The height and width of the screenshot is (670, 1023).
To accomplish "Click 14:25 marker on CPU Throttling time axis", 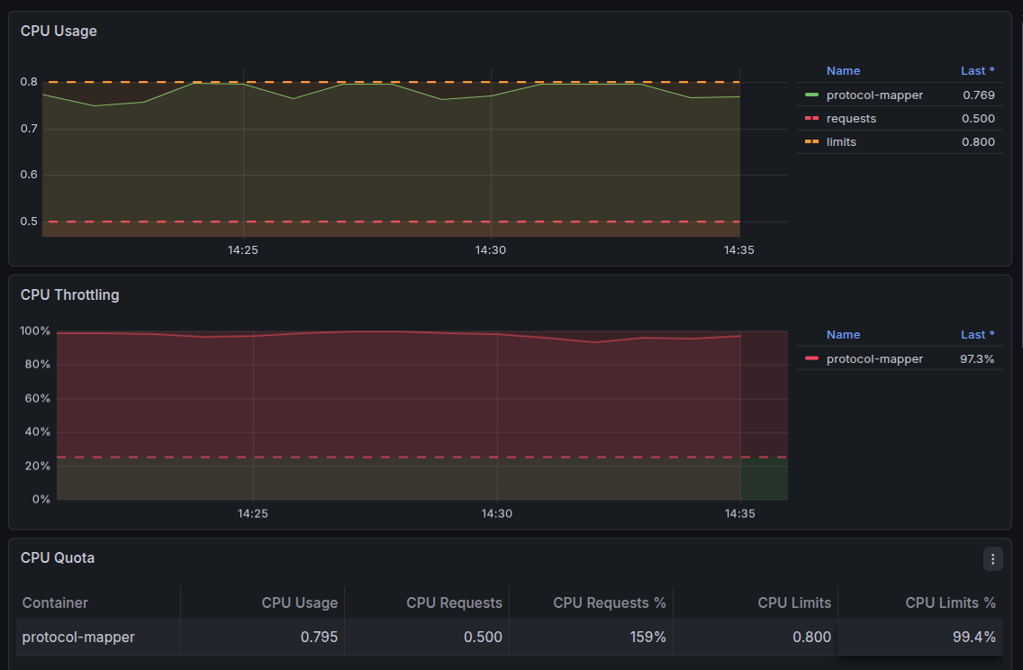I will (x=252, y=513).
